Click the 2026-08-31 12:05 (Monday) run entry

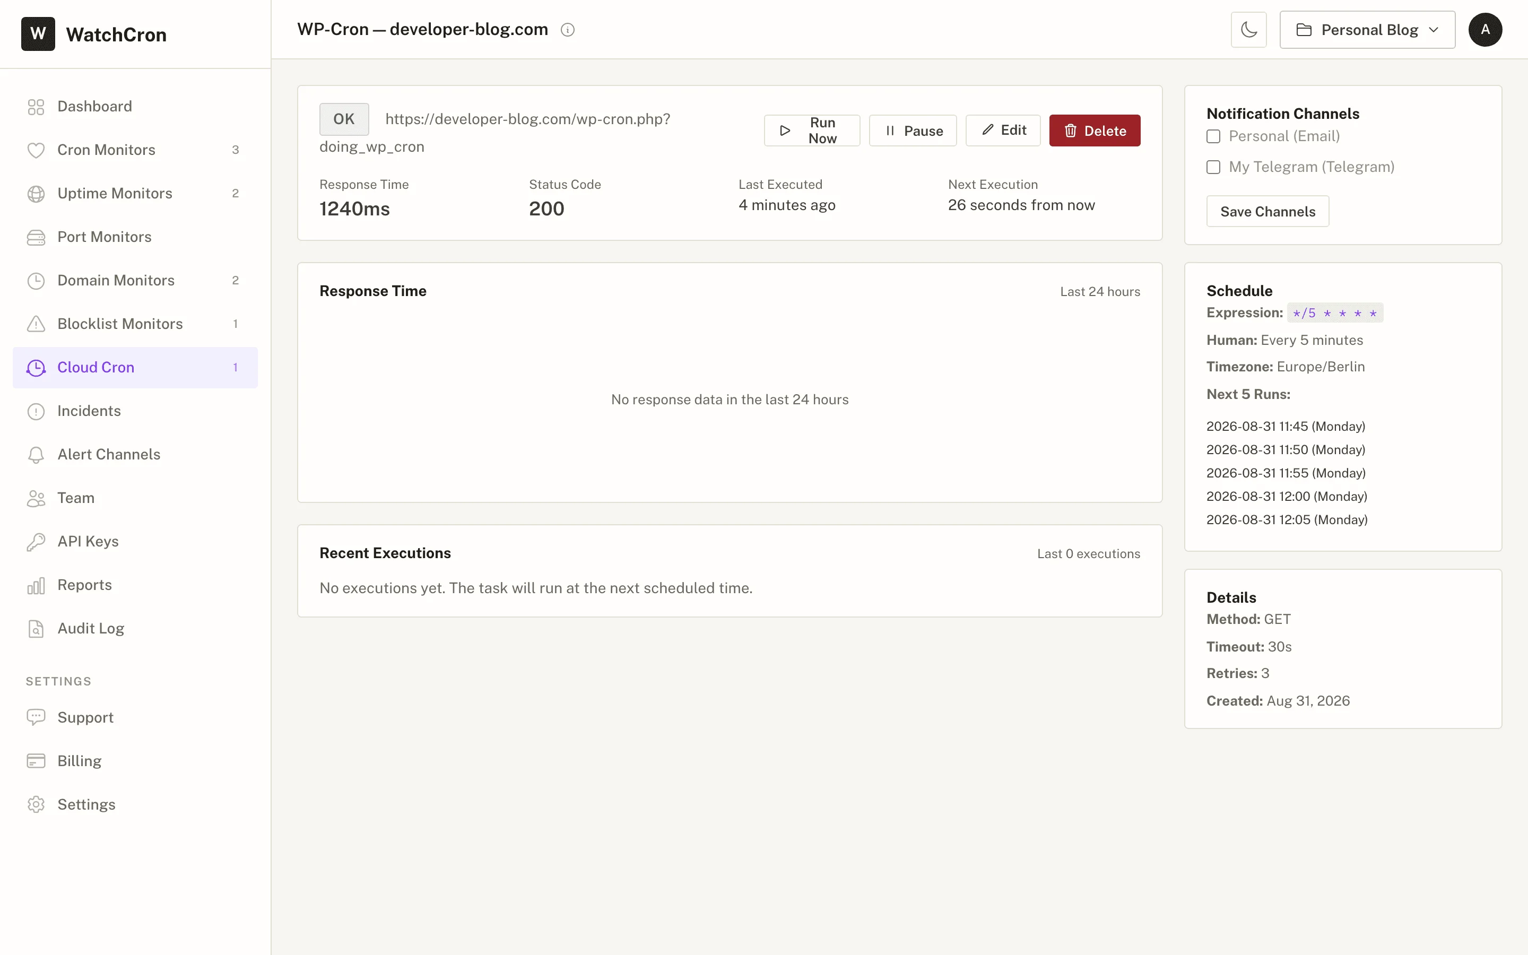point(1287,520)
